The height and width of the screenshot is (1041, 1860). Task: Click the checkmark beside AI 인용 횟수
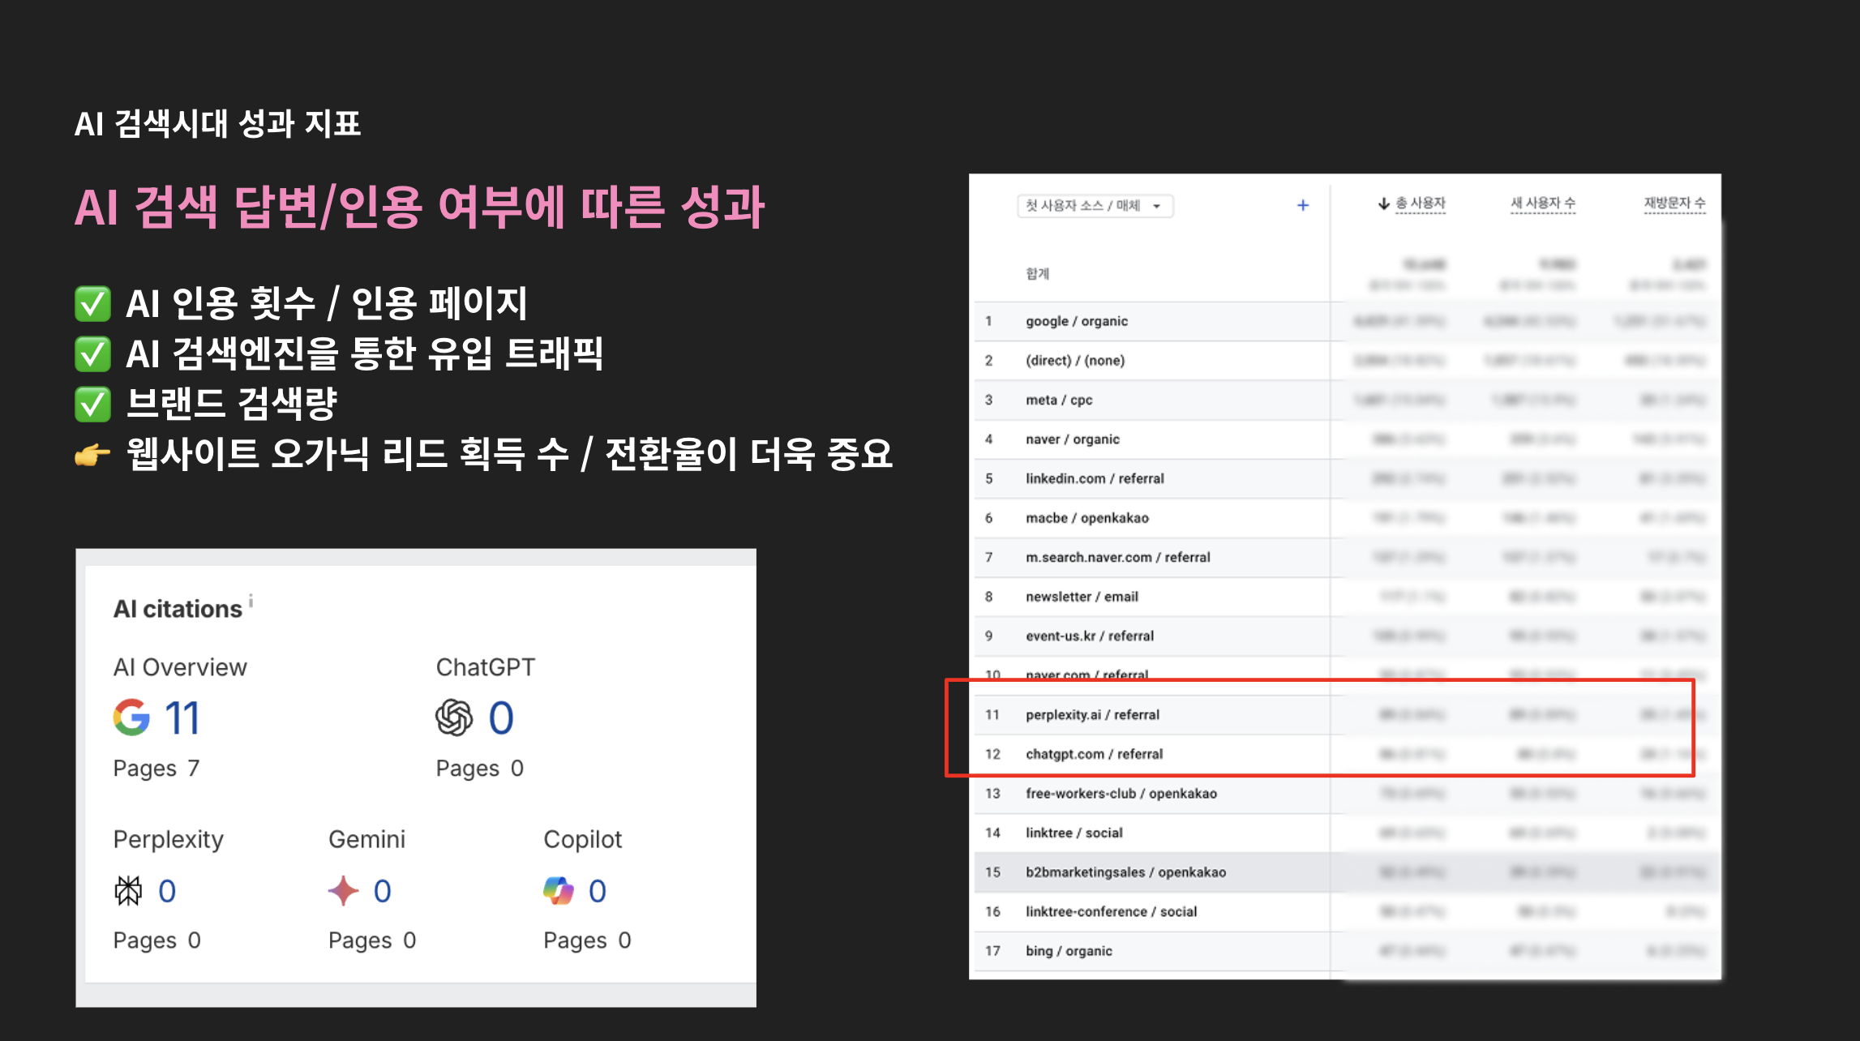pyautogui.click(x=93, y=306)
